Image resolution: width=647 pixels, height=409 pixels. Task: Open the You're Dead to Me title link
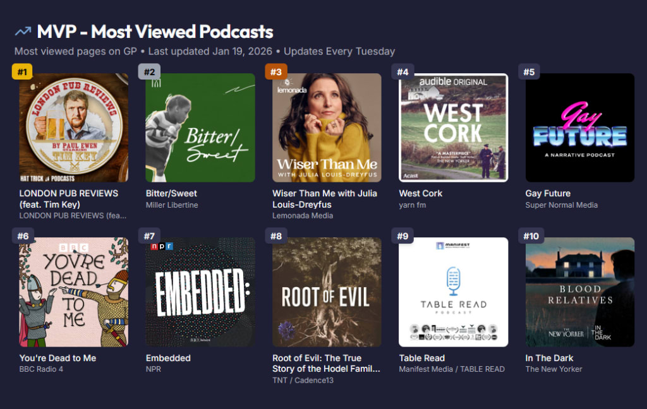[57, 358]
